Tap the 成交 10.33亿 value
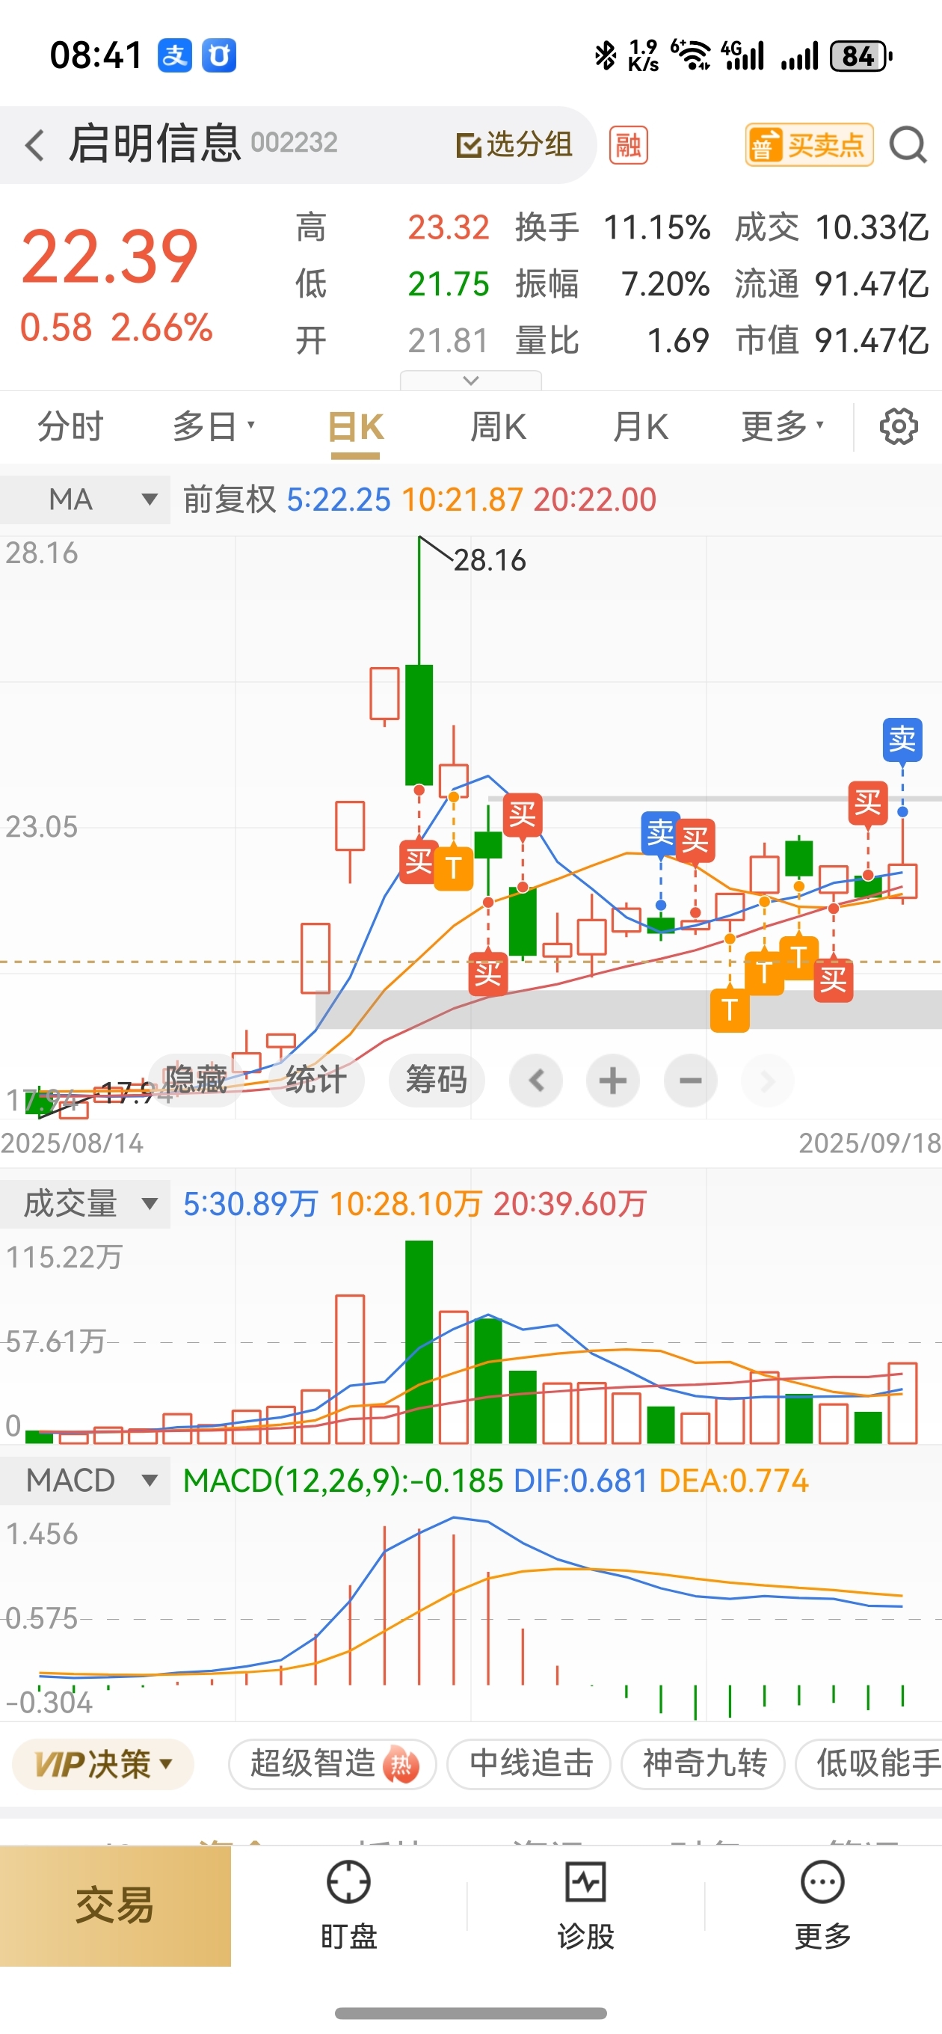 click(872, 227)
